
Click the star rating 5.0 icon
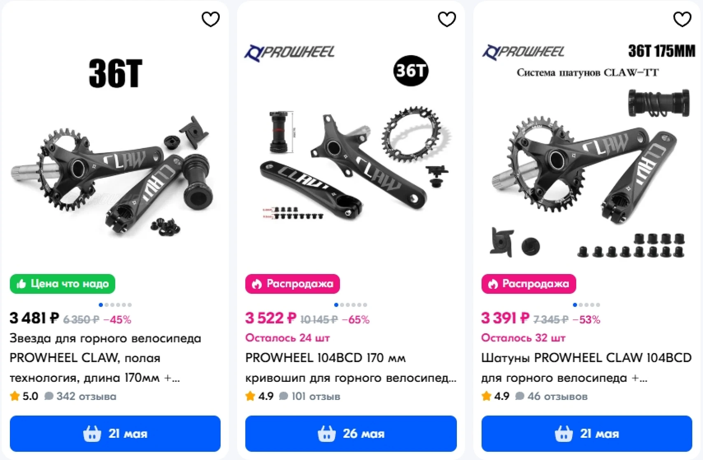point(15,396)
